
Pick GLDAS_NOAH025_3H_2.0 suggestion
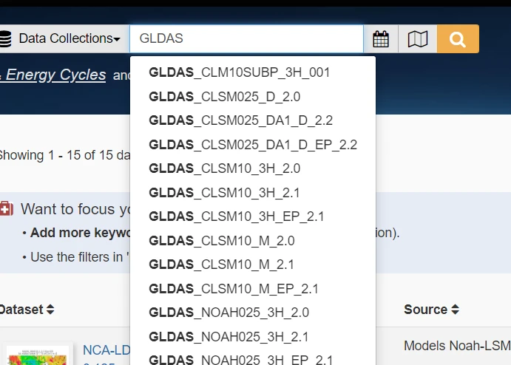click(x=229, y=313)
